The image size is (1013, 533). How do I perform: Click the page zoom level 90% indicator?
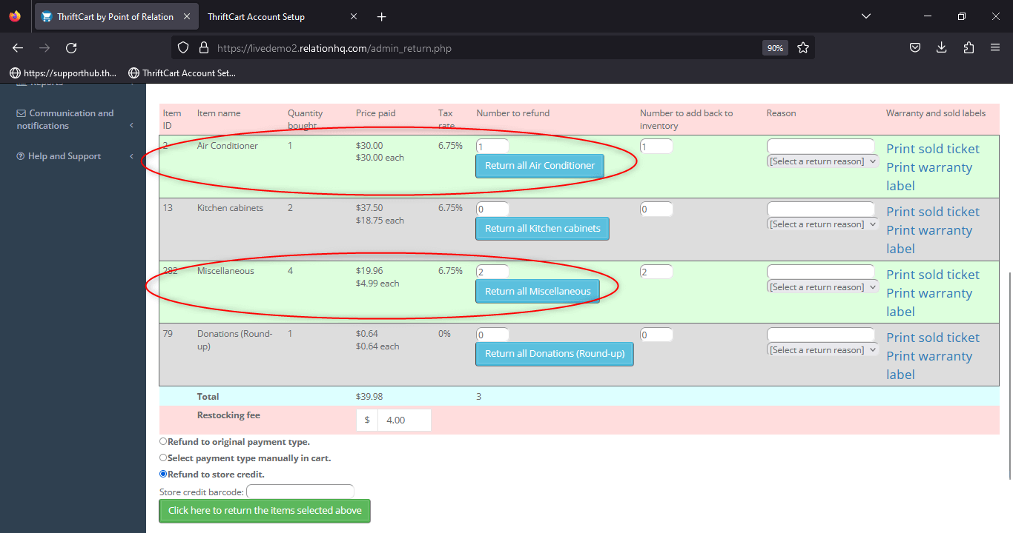pyautogui.click(x=775, y=48)
